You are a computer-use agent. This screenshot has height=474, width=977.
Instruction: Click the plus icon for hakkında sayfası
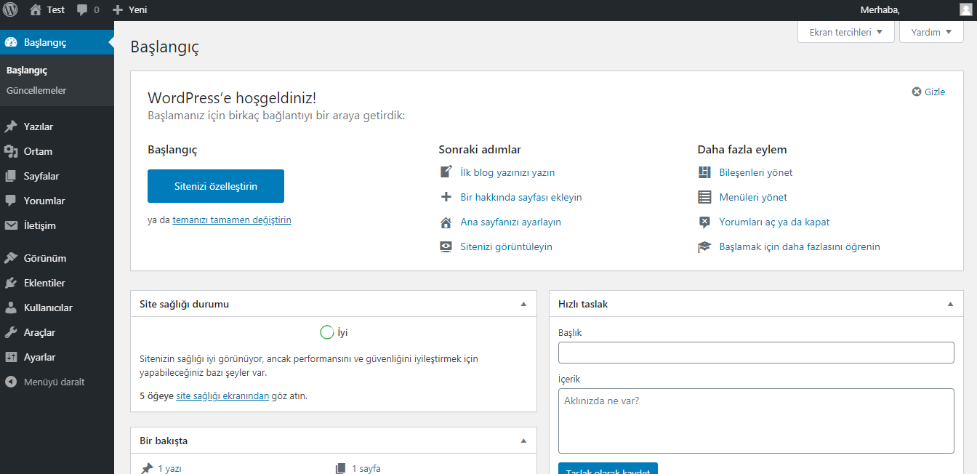[446, 197]
